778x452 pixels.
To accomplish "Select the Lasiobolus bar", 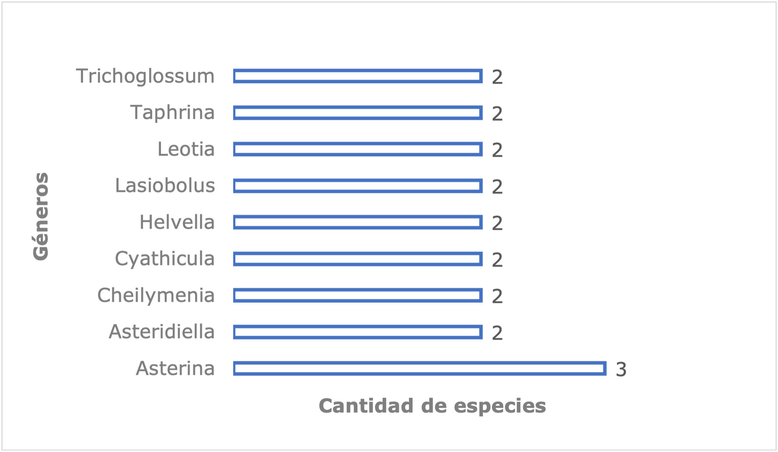I will (x=358, y=186).
